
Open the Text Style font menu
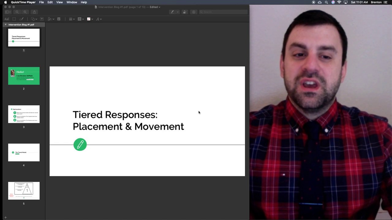coord(99,19)
